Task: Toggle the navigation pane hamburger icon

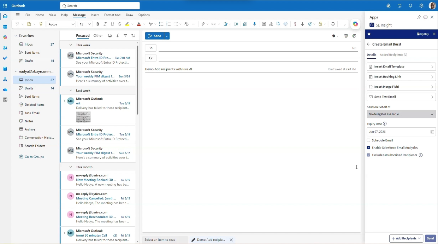Action: pyautogui.click(x=18, y=15)
